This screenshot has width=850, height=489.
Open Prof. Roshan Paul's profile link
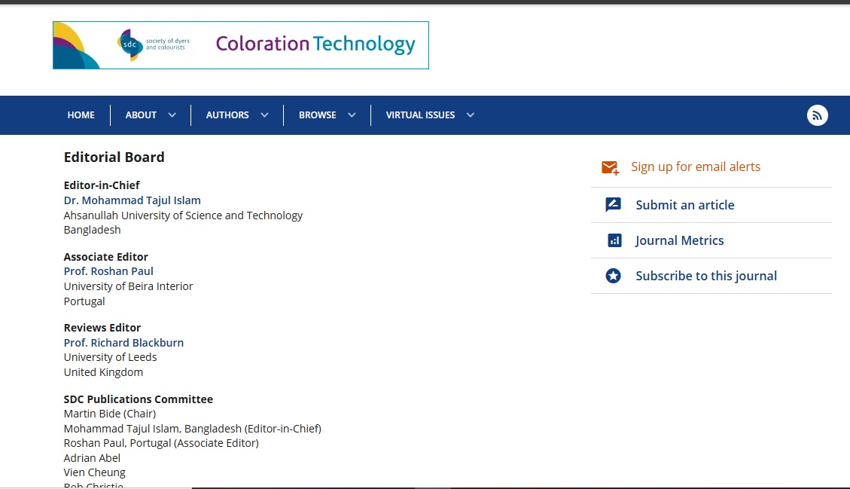(108, 270)
